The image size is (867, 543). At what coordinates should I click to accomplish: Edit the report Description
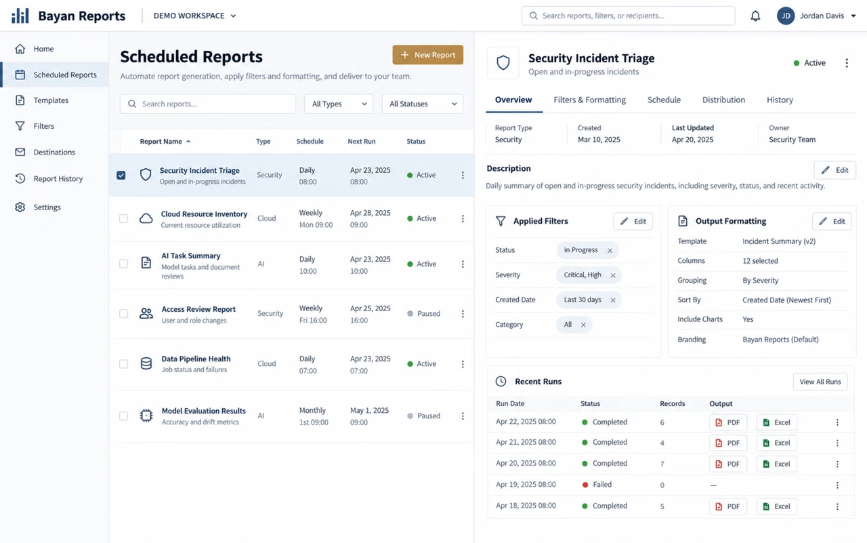[x=835, y=170]
